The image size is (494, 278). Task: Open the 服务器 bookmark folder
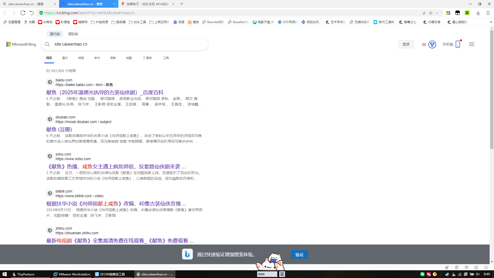118,22
